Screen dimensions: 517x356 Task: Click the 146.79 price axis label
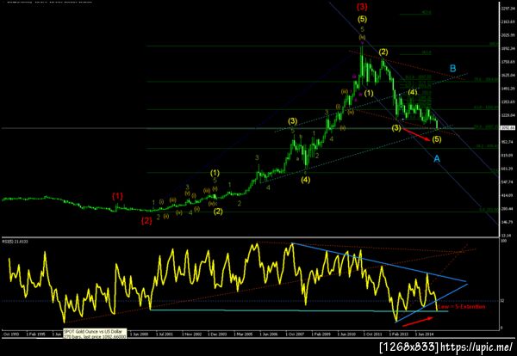coord(508,222)
